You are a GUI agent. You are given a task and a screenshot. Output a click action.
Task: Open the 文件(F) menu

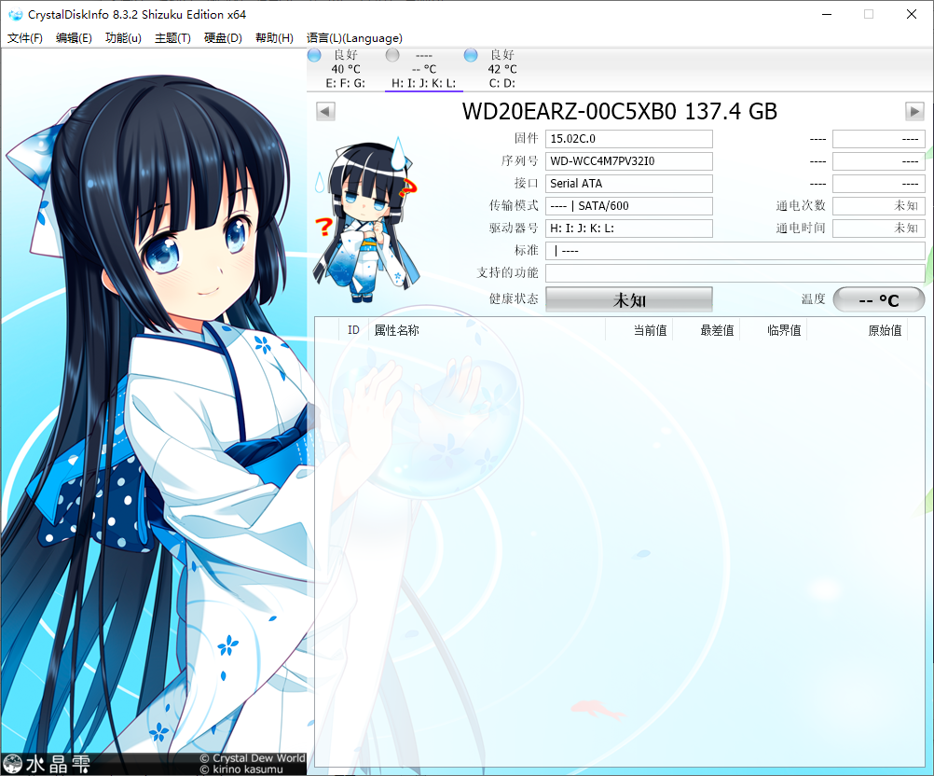(25, 38)
